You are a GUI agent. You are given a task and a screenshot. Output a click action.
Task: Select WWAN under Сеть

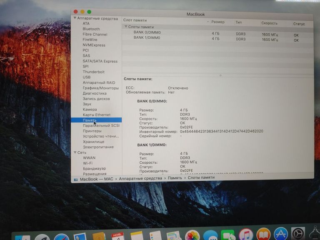point(89,158)
